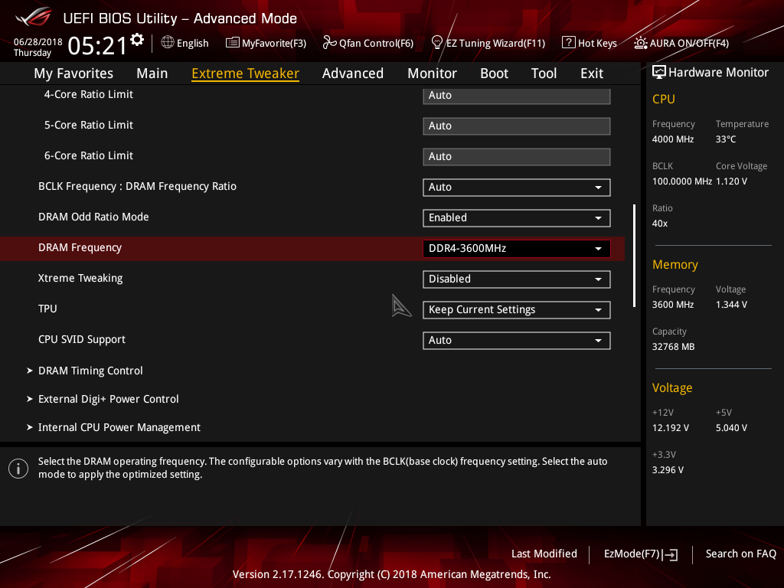
Task: Open Xtreme Tweaking Disabled dropdown
Action: [x=517, y=279]
